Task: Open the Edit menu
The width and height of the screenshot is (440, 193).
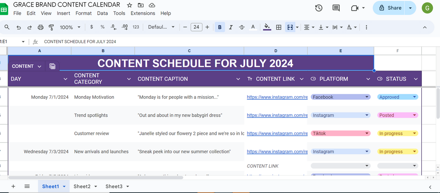Action: pos(31,13)
